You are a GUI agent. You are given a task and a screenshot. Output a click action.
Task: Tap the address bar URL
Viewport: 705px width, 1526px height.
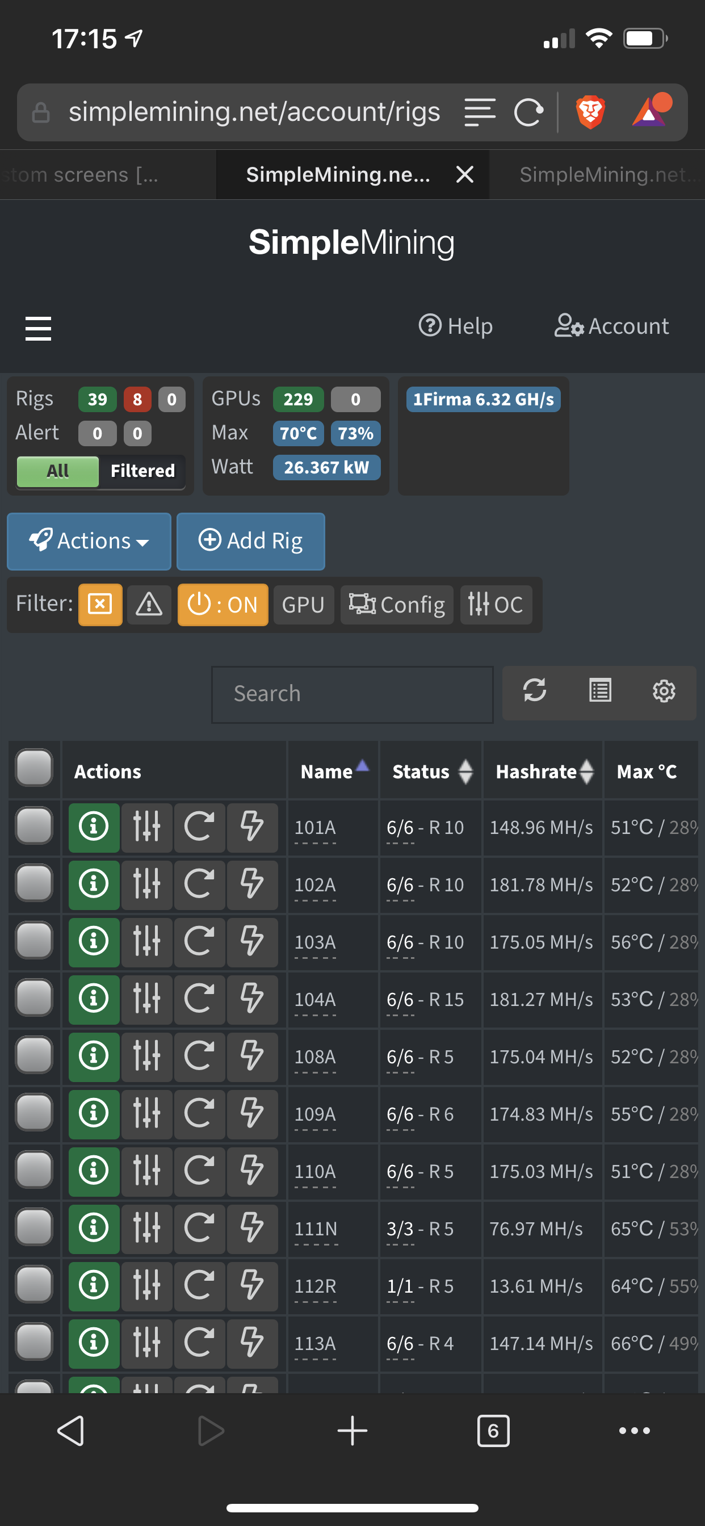255,112
